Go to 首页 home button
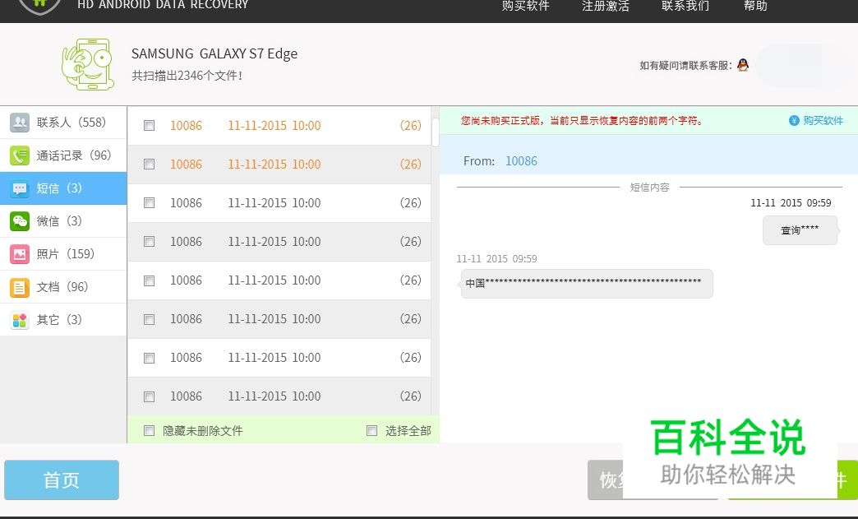 [x=62, y=480]
